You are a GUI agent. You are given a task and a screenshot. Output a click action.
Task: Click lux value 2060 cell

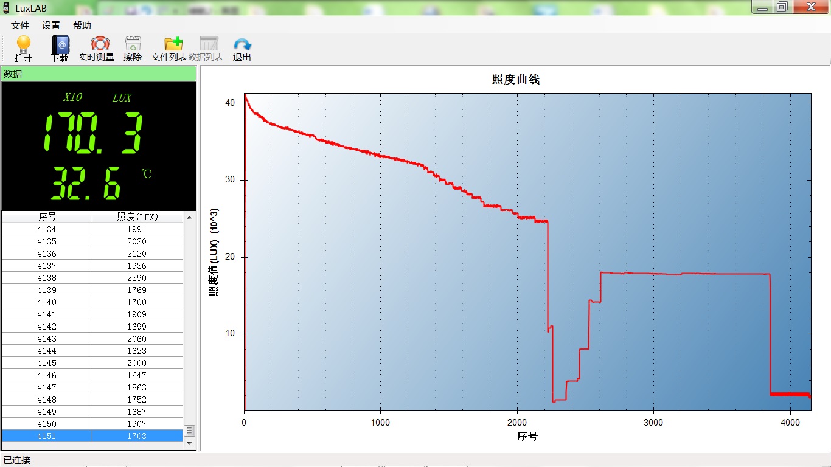pos(137,339)
